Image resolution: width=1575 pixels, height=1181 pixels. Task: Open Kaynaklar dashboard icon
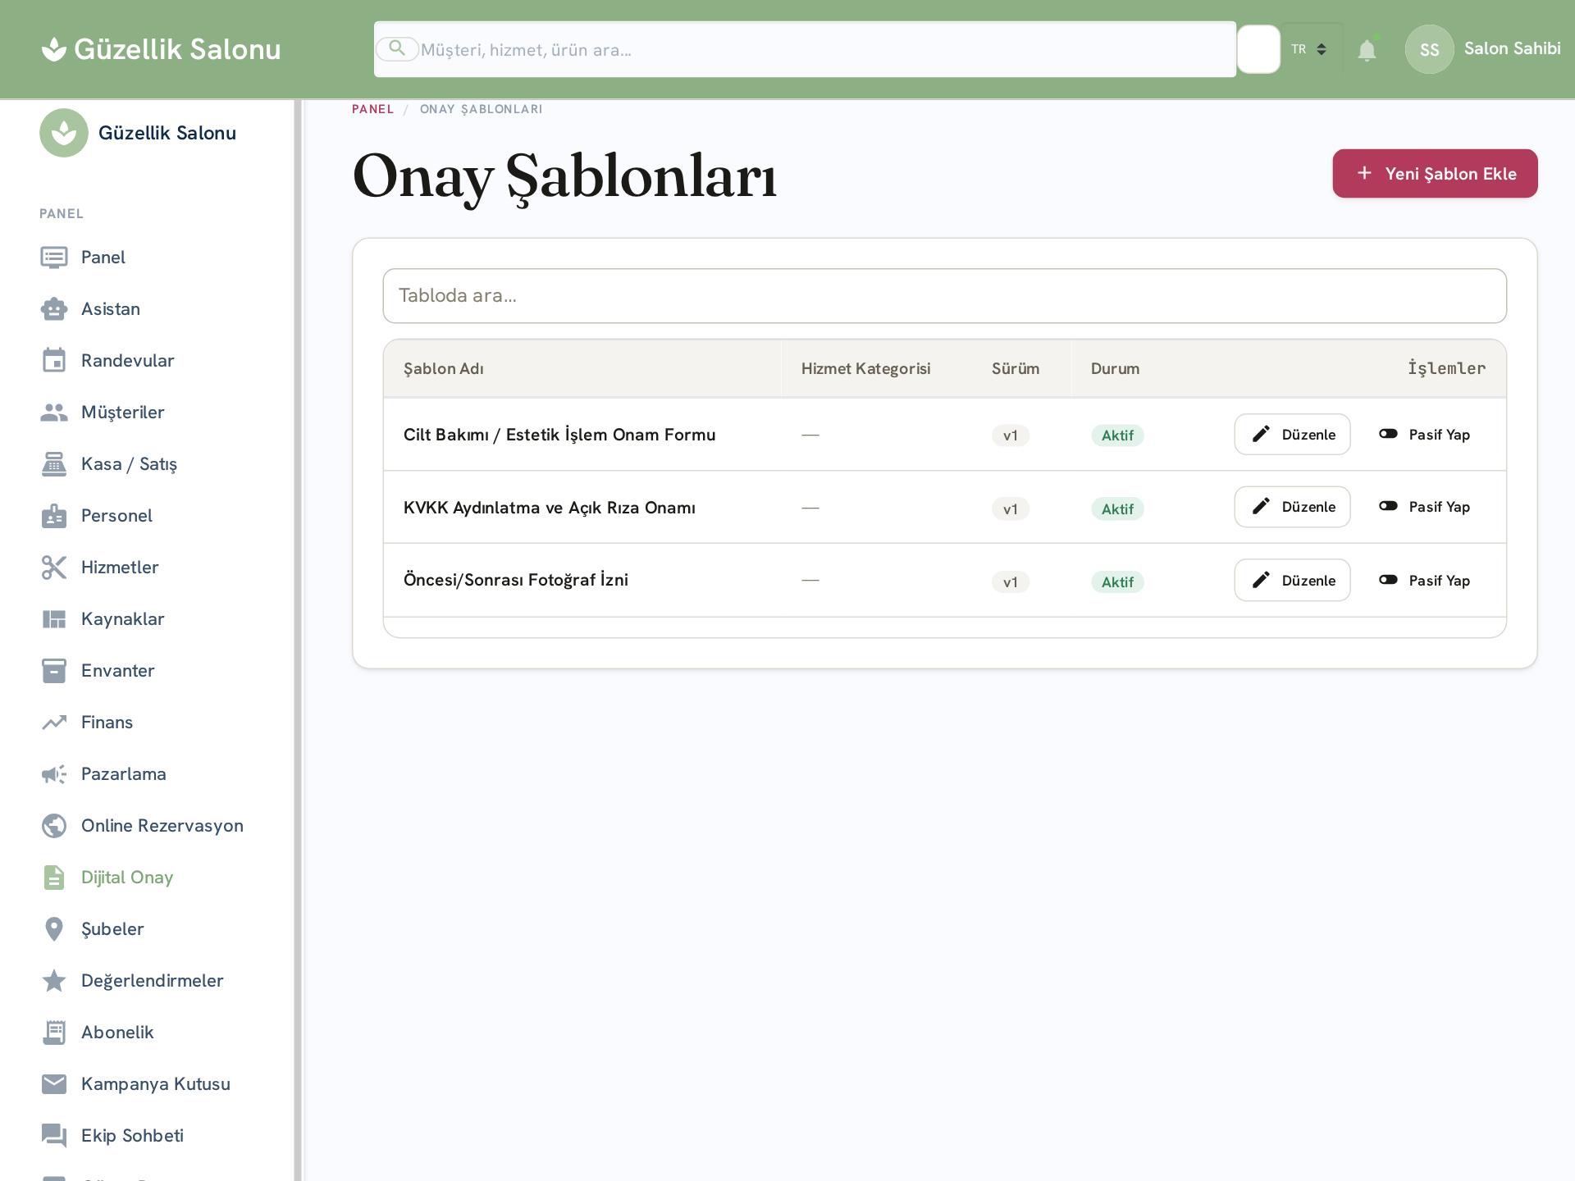click(54, 619)
